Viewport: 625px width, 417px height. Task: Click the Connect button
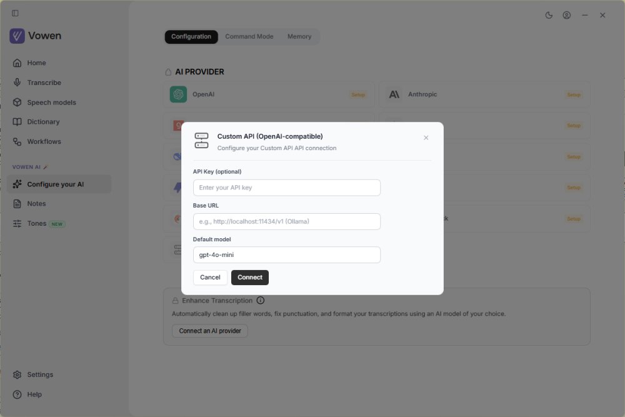pyautogui.click(x=250, y=278)
